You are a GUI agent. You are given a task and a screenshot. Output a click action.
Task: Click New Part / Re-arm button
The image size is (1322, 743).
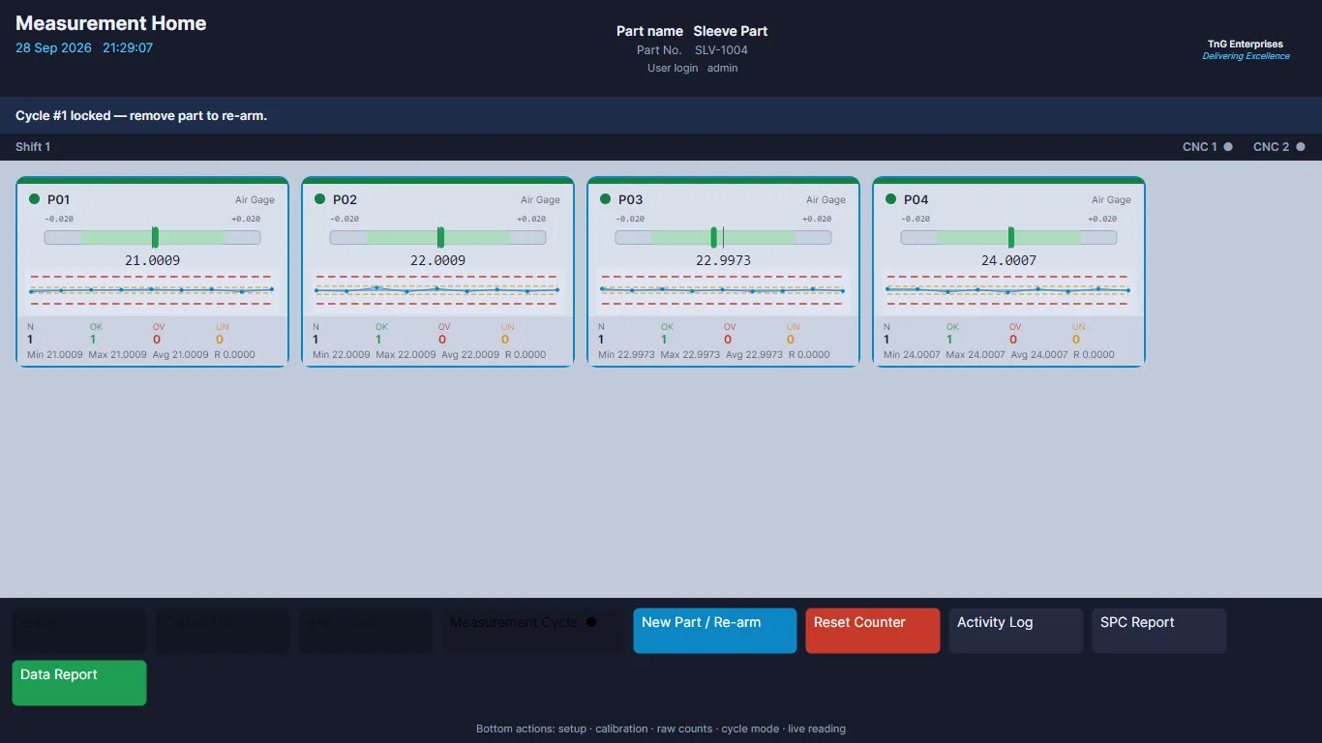pyautogui.click(x=715, y=631)
